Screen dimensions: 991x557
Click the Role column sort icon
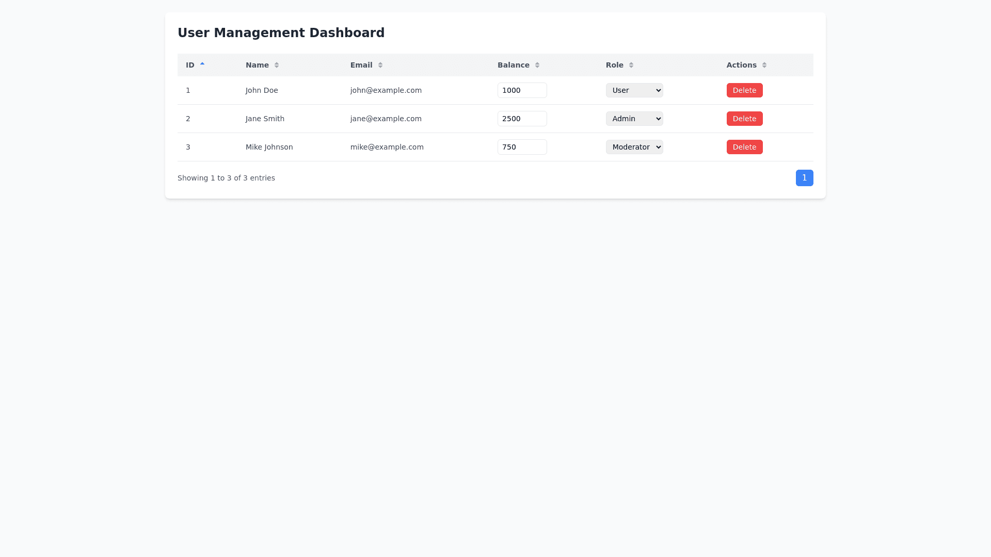pos(631,65)
